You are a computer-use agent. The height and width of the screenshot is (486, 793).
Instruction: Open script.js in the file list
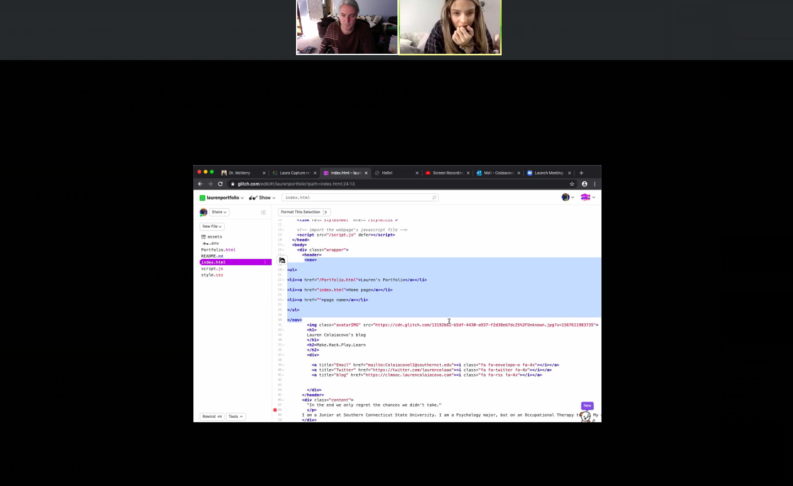(x=212, y=269)
